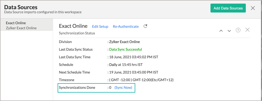
Task: Click the Data Sources dialog title
Action: click(21, 7)
